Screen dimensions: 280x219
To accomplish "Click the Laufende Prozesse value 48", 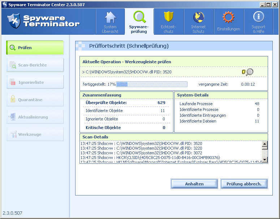I will coord(257,104).
